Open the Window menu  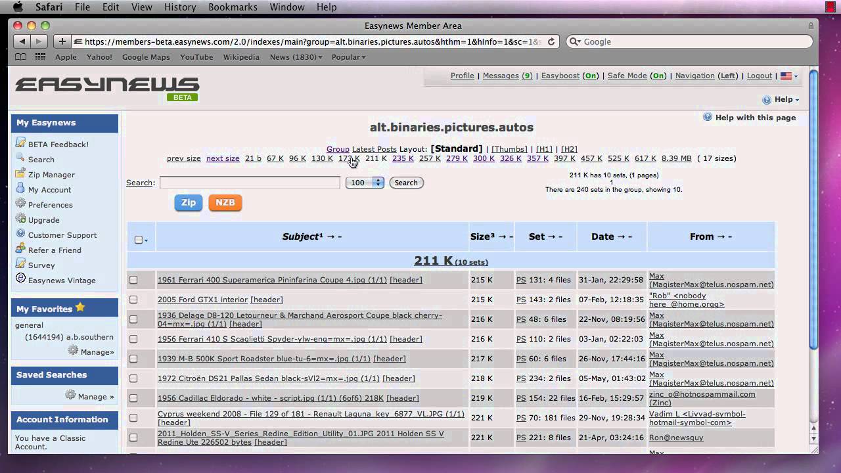(287, 7)
